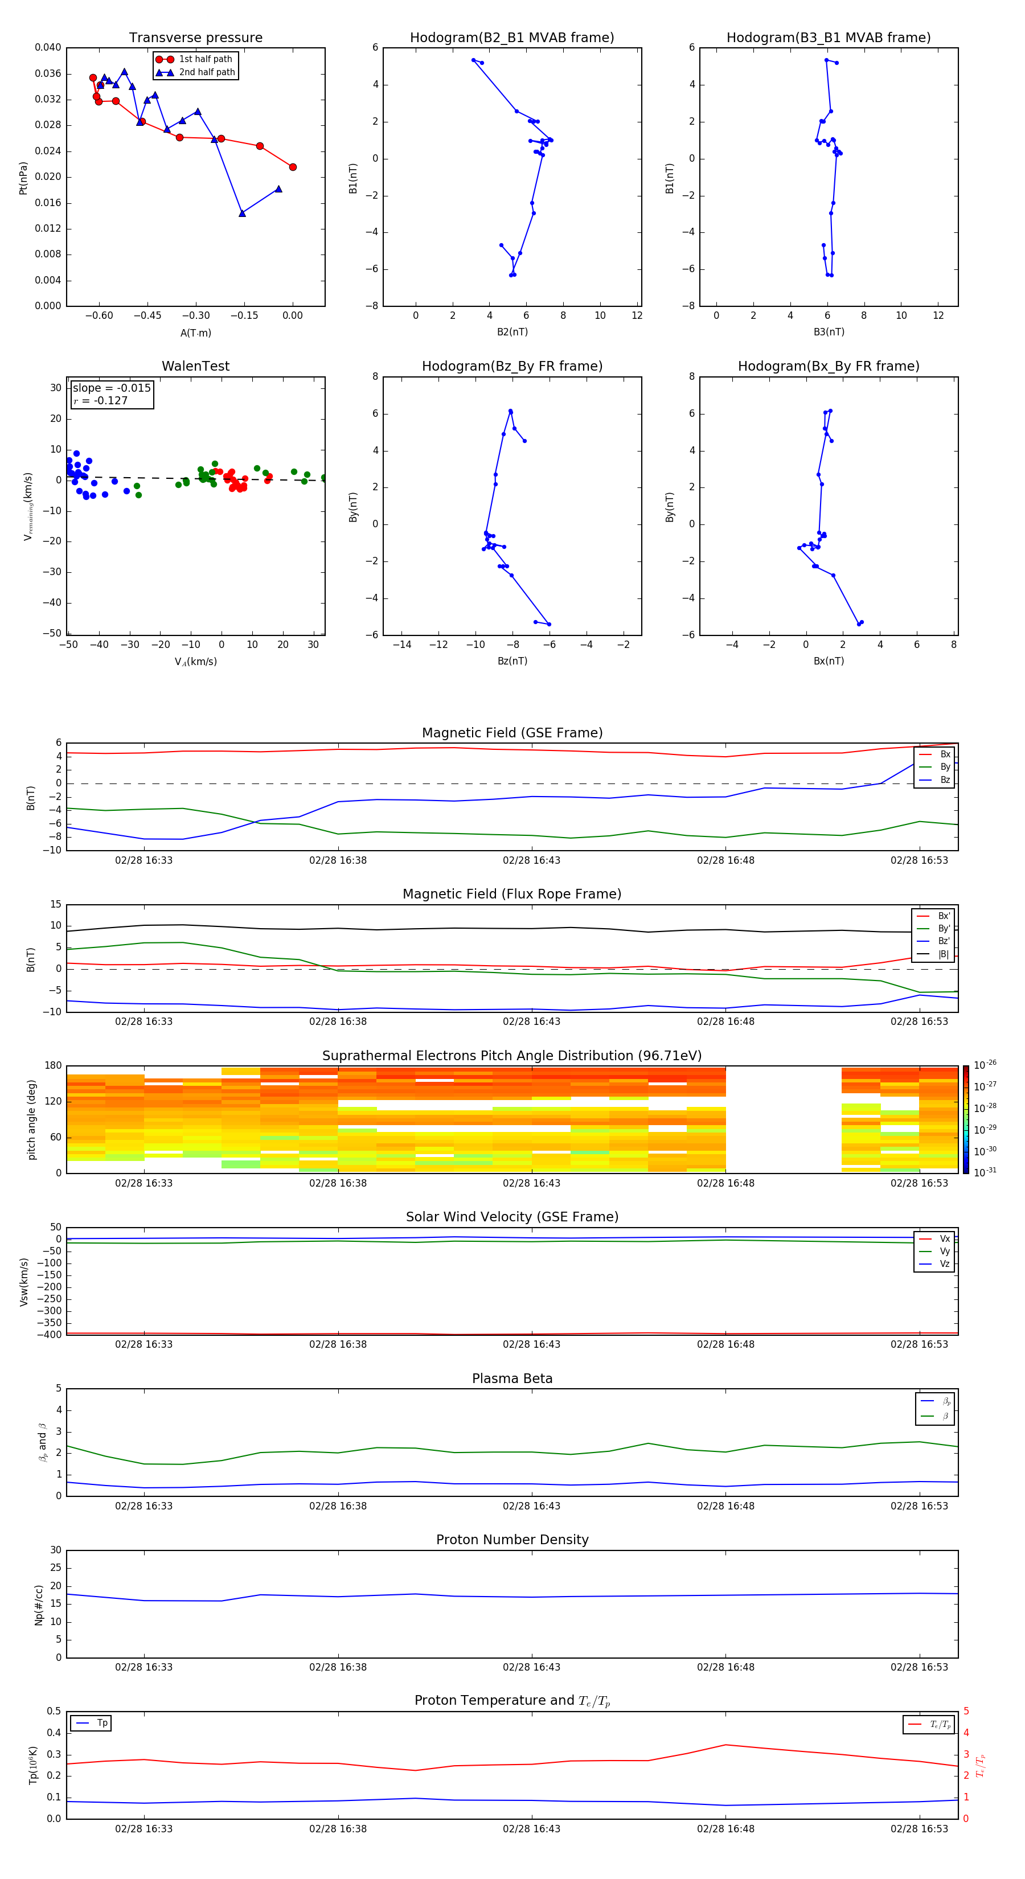The width and height of the screenshot is (1025, 1879).
Task: Click the "B3(nT)" x-axis label
Action: tap(829, 332)
